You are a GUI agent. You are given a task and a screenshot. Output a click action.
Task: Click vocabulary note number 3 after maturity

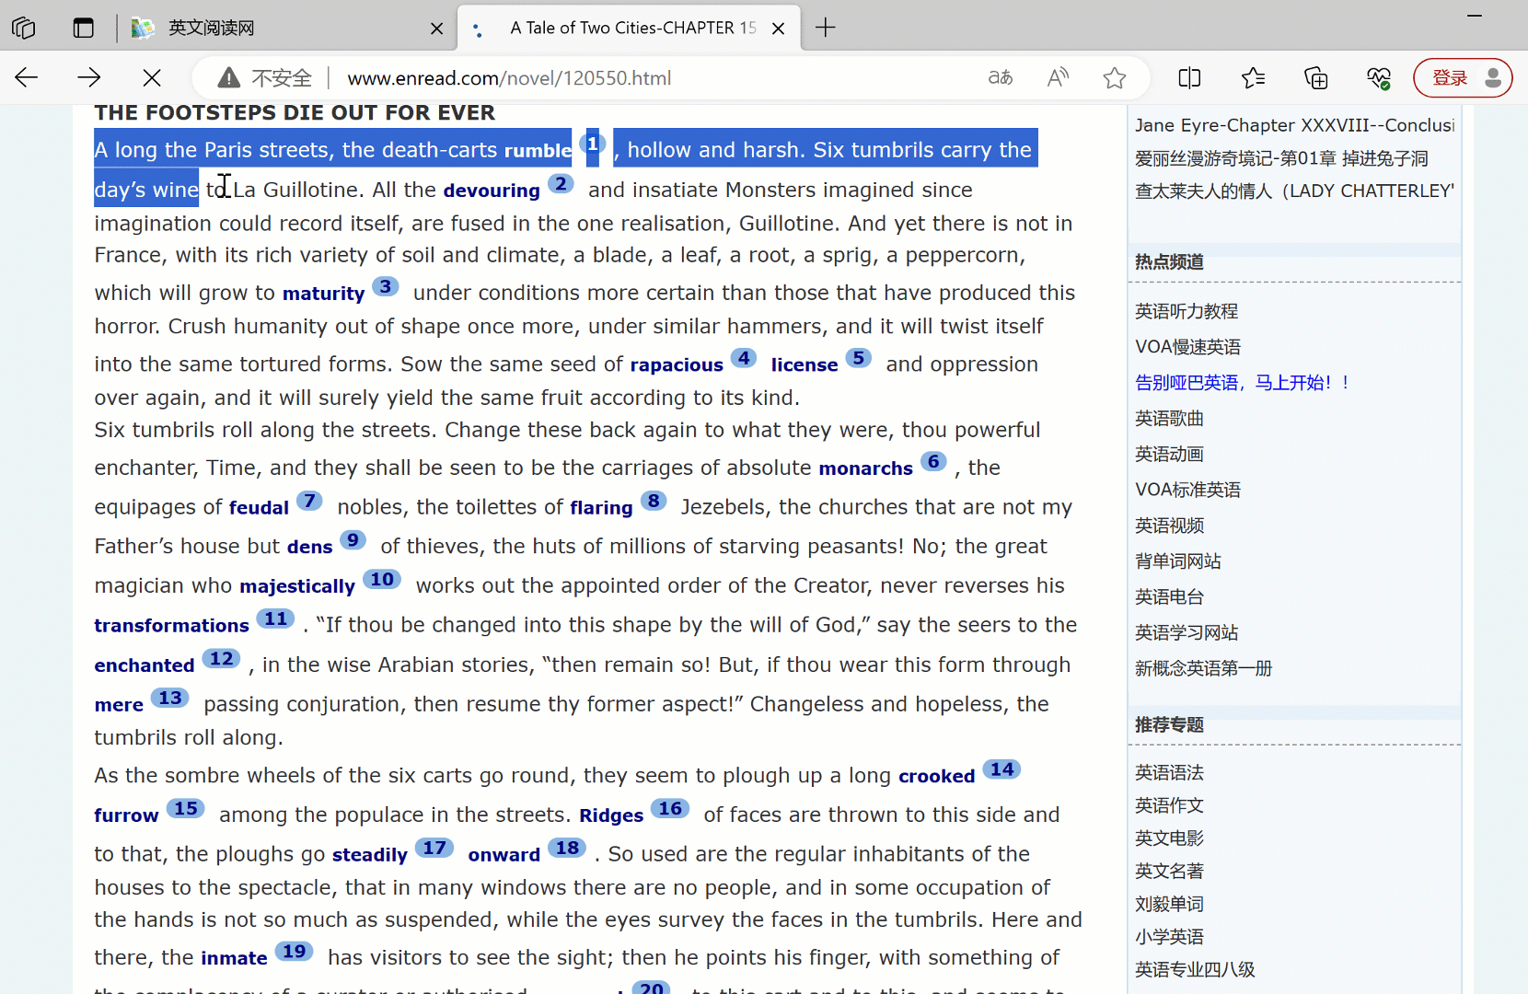point(386,286)
